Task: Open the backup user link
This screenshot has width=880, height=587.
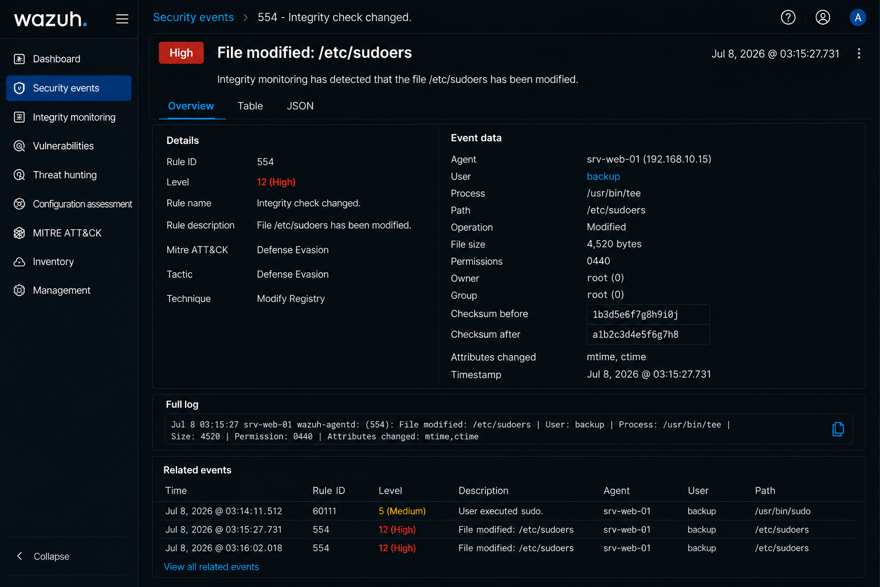Action: pyautogui.click(x=603, y=177)
